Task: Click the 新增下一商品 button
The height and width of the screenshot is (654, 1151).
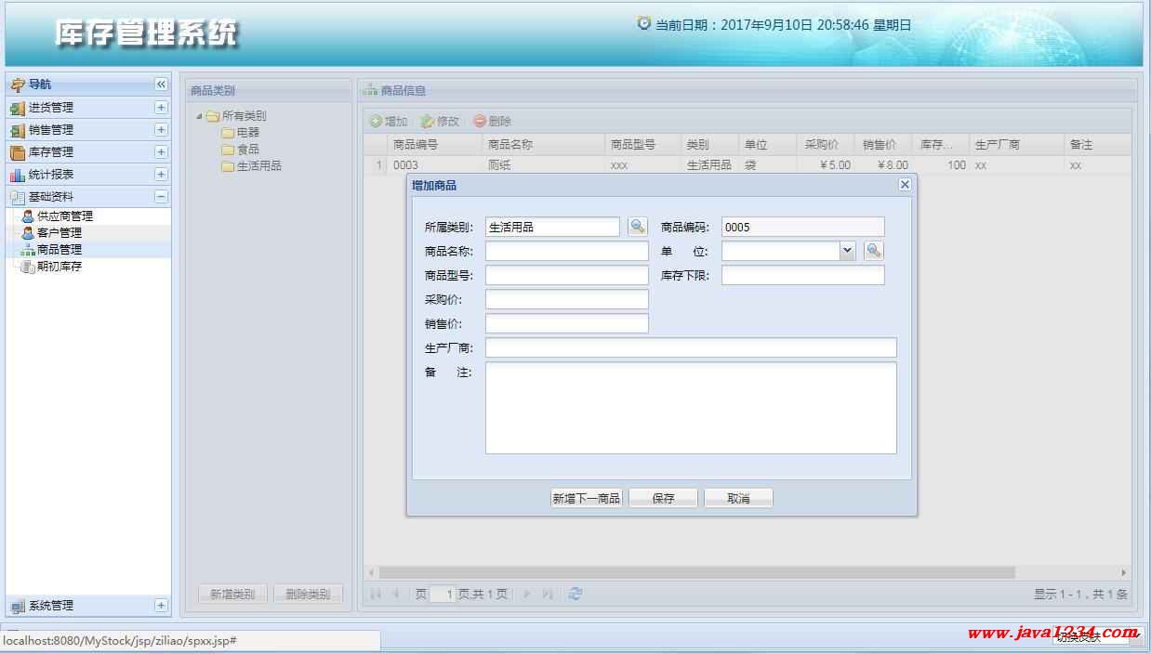Action: click(x=586, y=499)
